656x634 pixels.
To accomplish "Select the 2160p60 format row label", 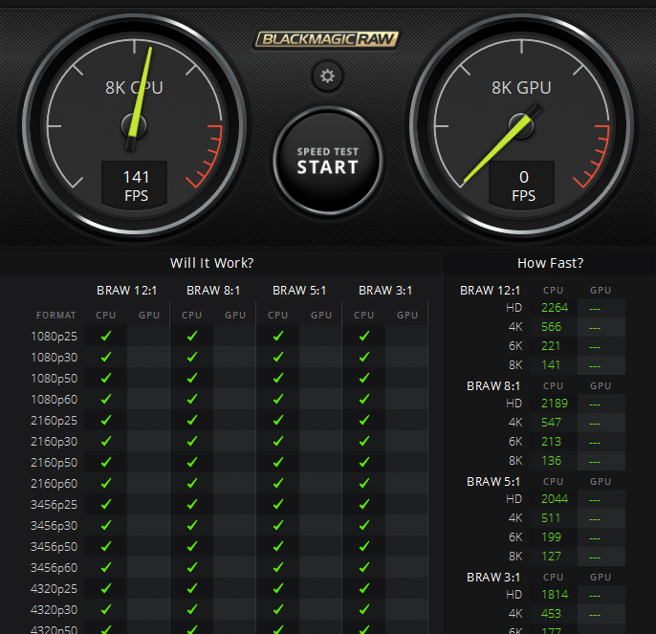I will pos(54,484).
